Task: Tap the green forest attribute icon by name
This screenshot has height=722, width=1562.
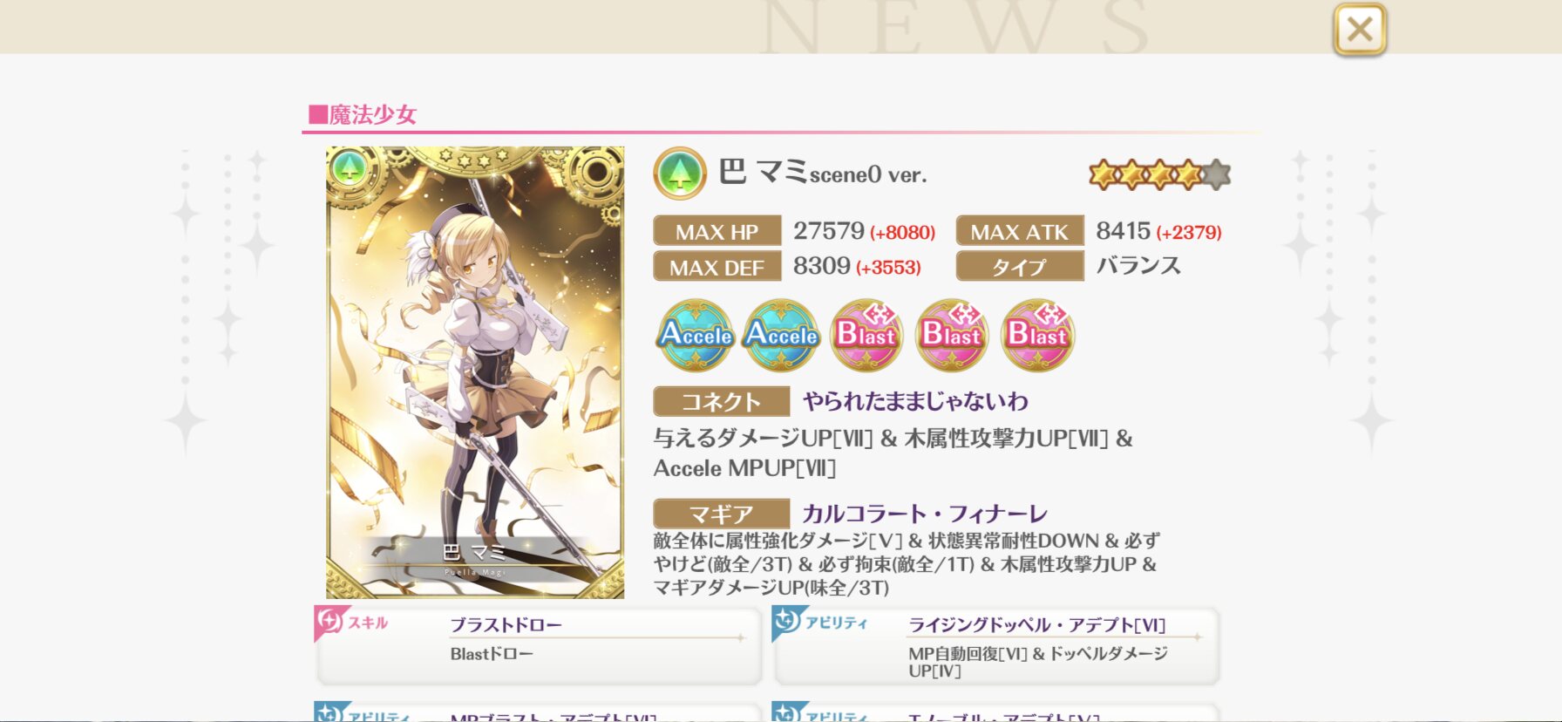Action: tap(679, 174)
